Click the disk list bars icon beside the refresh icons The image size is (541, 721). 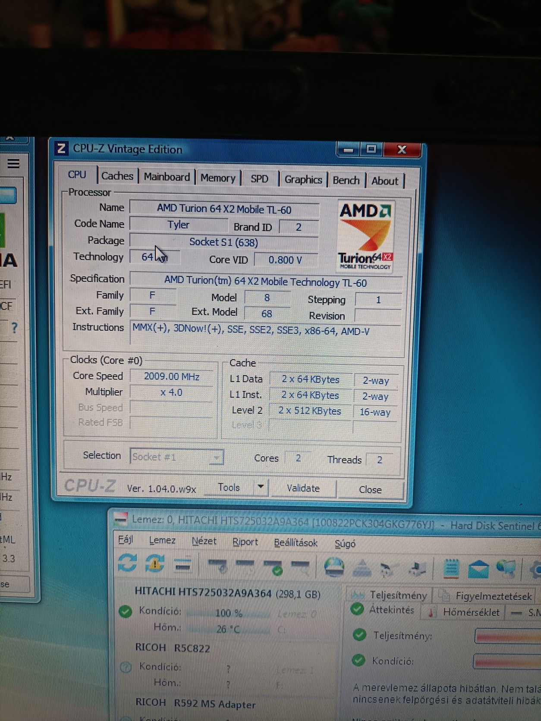182,564
